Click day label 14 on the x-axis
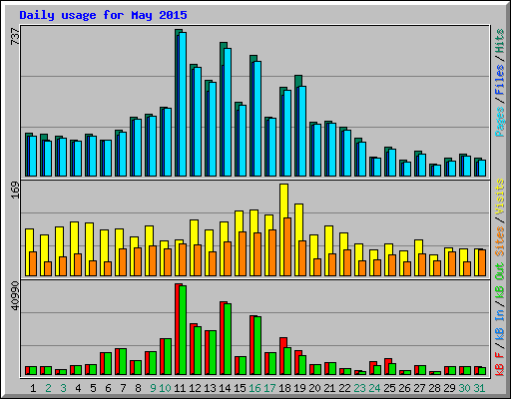511x399 pixels. (x=225, y=388)
